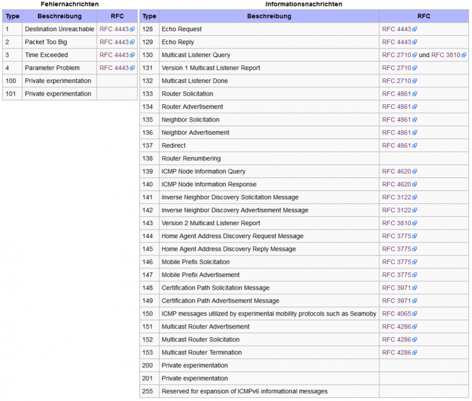The width and height of the screenshot is (472, 401).
Task: Open RFC 3775 link for Mobile Prefix Advertisement
Action: click(399, 275)
